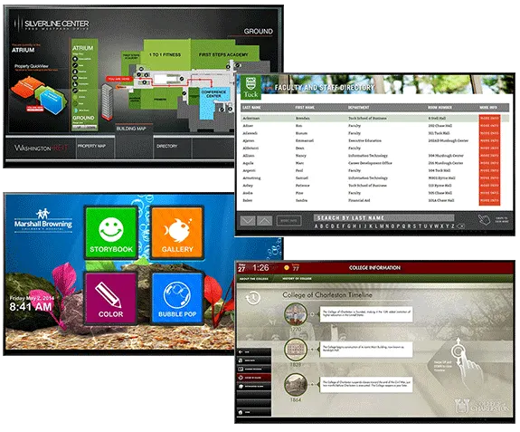Click the first round icon in the Atrium legend
520x432 pixels.
[x=75, y=59]
